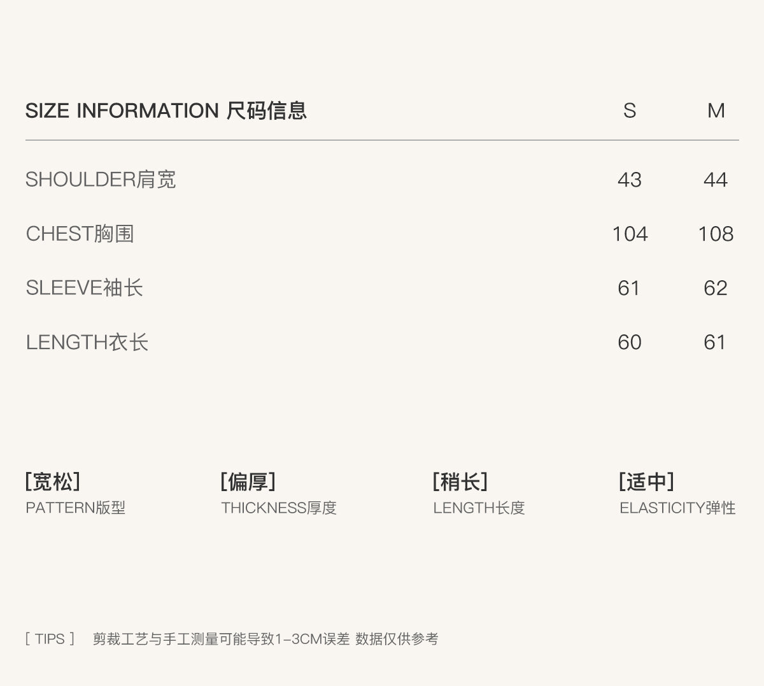The height and width of the screenshot is (686, 764).
Task: Select garment length value 60 for size S
Action: (629, 342)
